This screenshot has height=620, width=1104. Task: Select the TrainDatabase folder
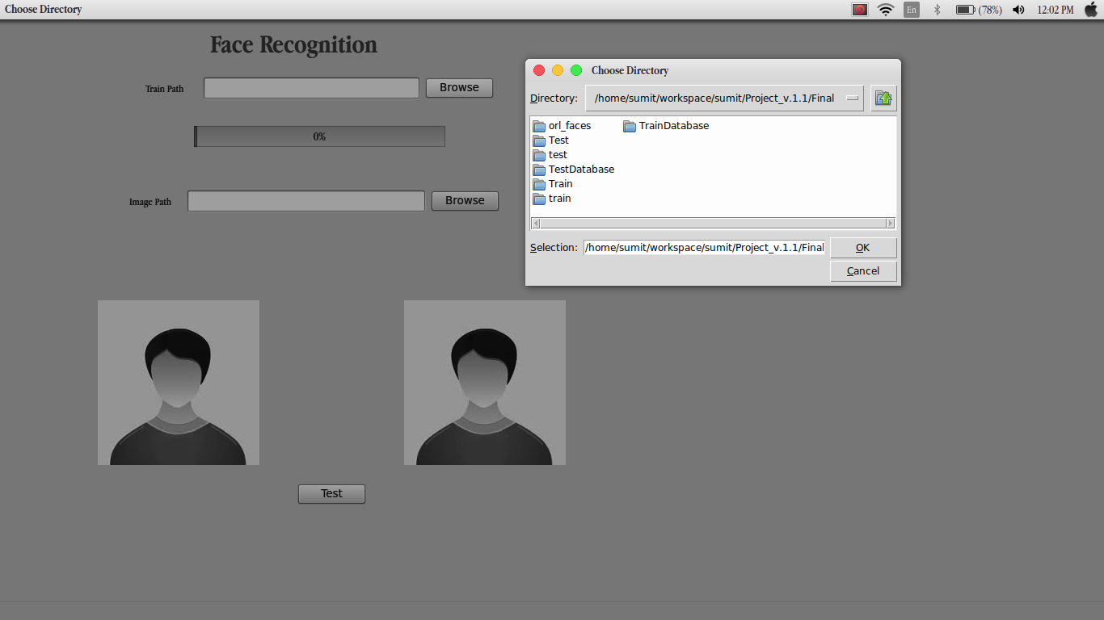[666, 126]
